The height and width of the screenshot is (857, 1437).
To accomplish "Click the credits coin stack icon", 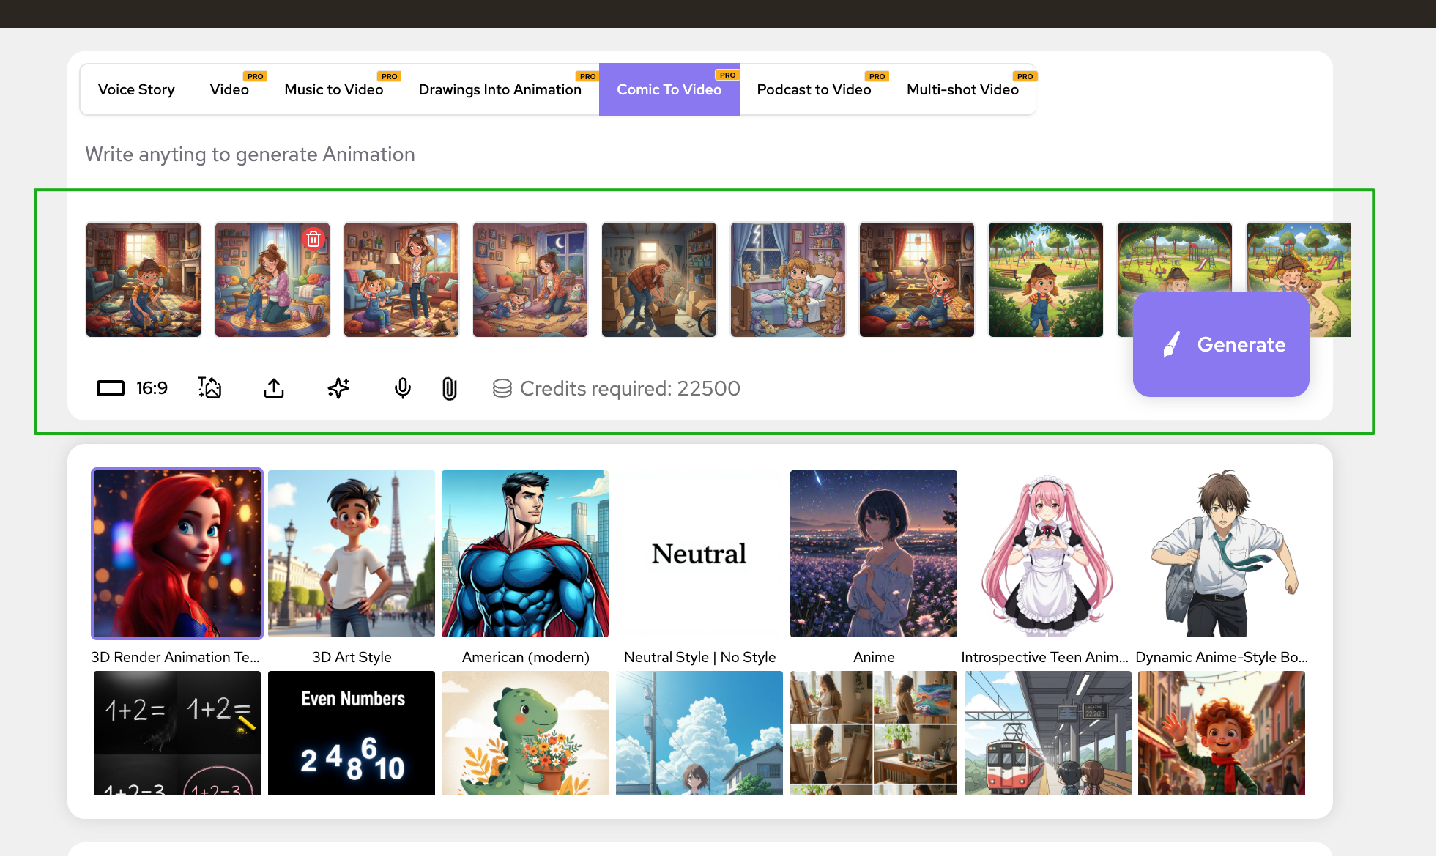I will [x=502, y=388].
